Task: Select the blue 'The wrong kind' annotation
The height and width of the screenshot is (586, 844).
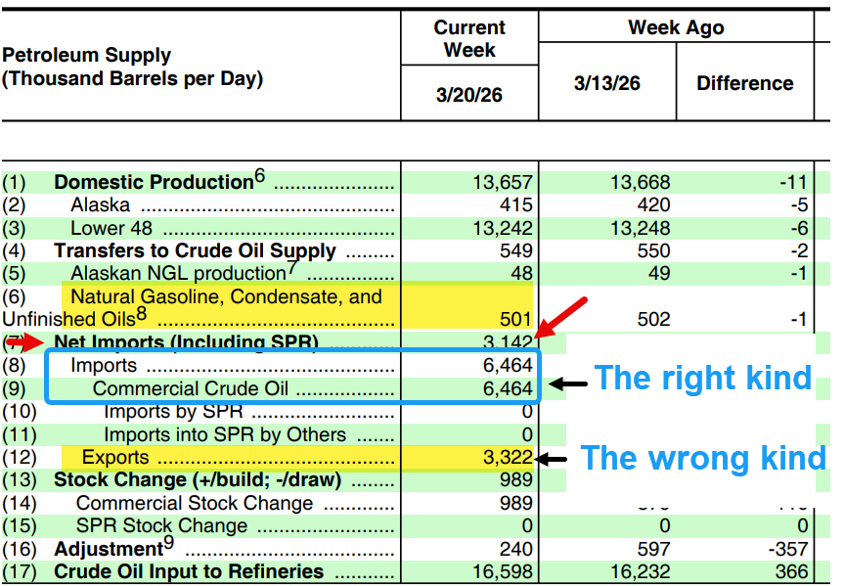Action: pos(703,459)
